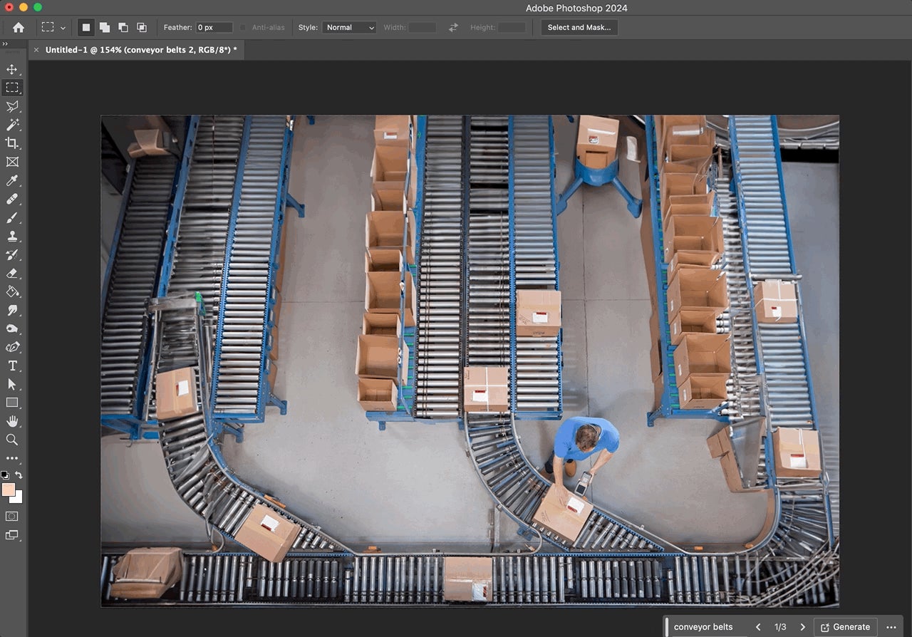
Task: Expand the toolbar with double-arrow icon
Action: pos(5,43)
